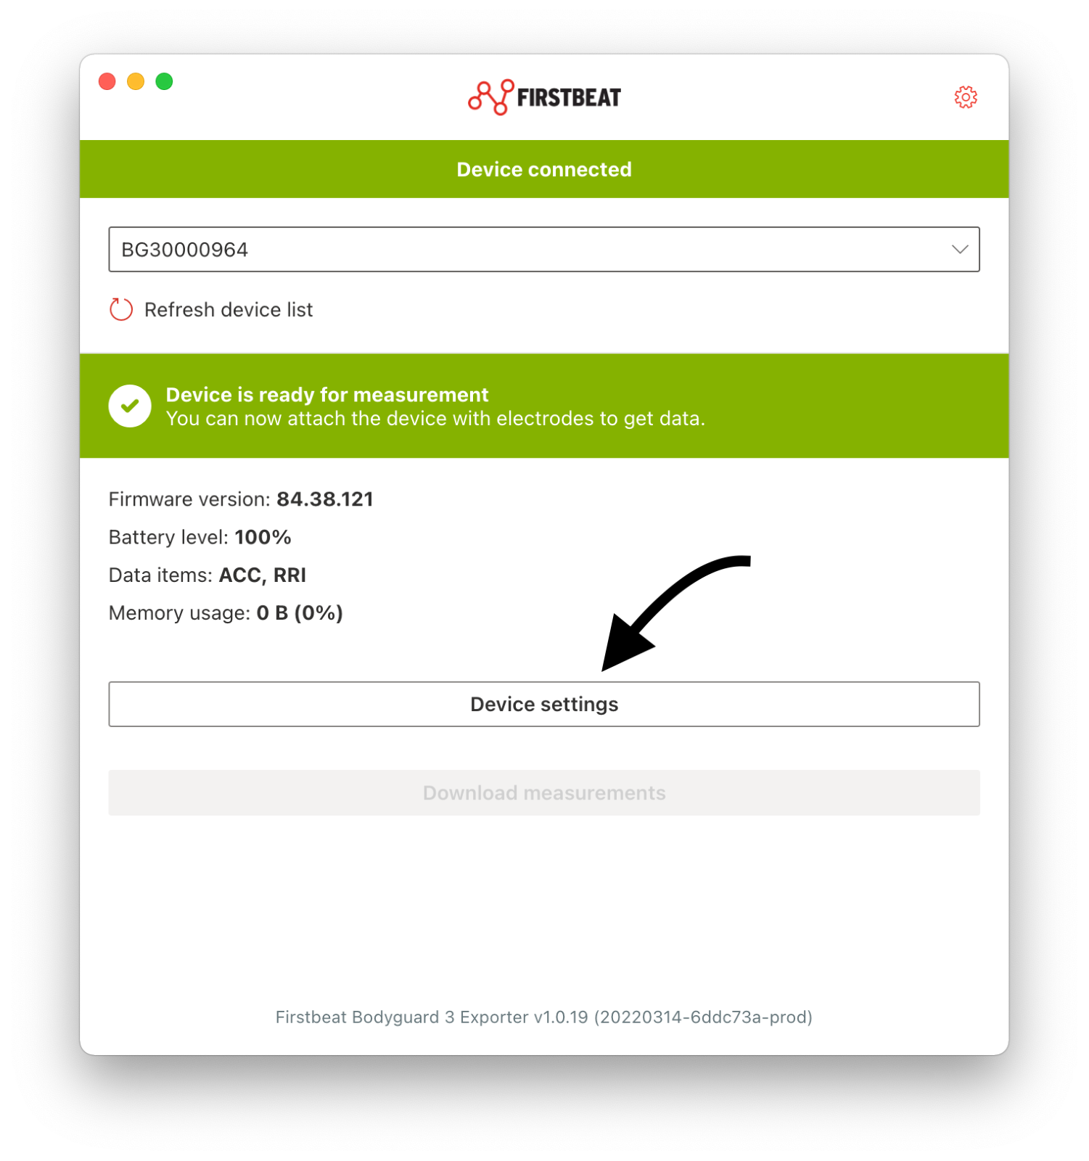Maximize the window with the green button
This screenshot has height=1161, width=1089.
164,81
